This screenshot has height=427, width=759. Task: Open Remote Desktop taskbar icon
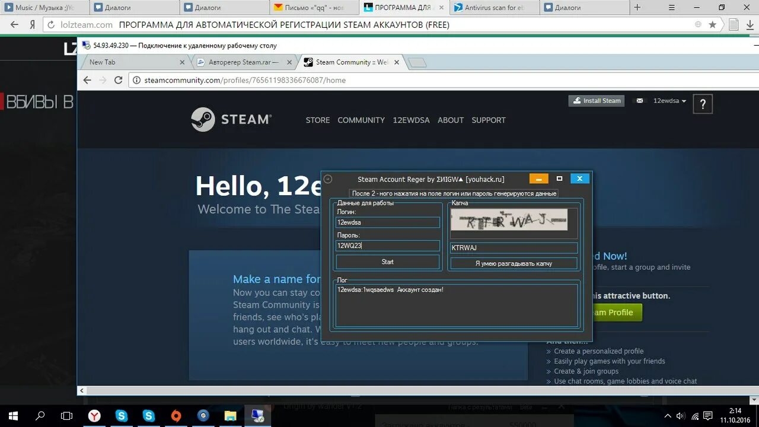[x=257, y=416]
